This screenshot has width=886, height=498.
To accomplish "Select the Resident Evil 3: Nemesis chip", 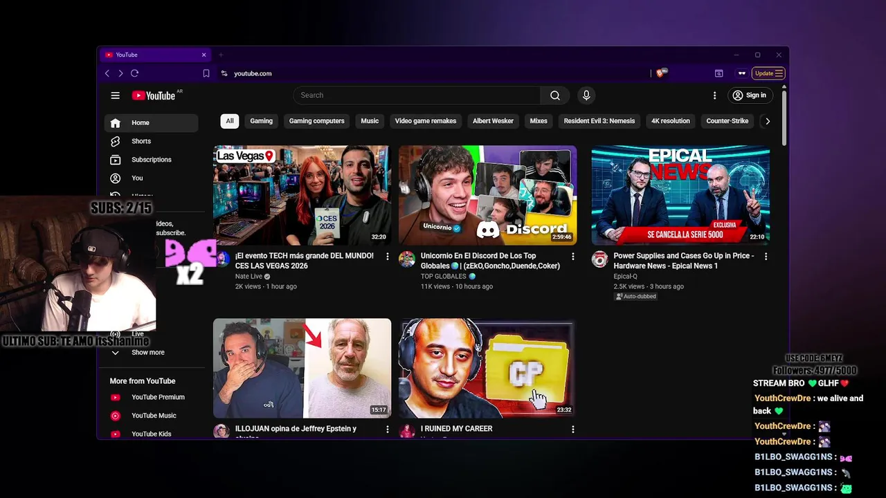I will [599, 121].
